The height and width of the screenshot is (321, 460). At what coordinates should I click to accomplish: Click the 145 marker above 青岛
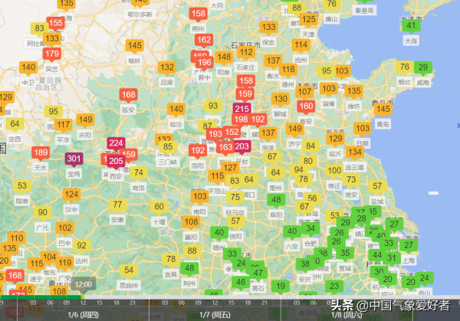[383, 109]
